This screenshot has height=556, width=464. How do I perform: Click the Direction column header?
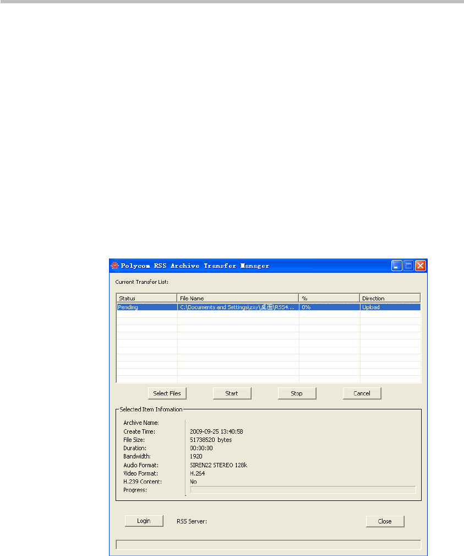[x=390, y=298]
